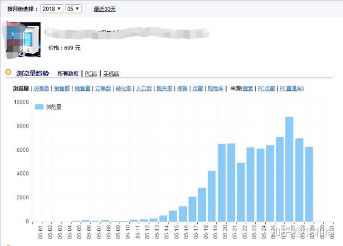
Task: Switch to 手机端 data tab
Action: tap(111, 74)
